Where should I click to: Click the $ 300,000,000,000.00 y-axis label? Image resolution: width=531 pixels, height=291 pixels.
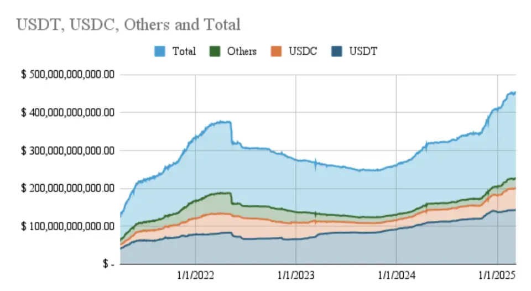point(67,150)
